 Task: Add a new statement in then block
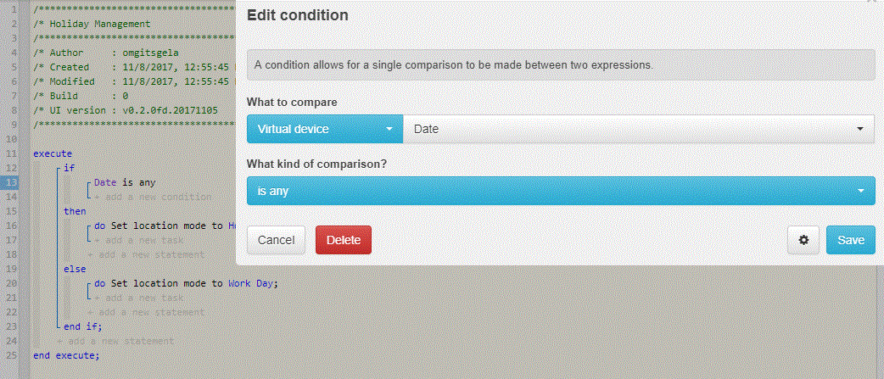[145, 254]
